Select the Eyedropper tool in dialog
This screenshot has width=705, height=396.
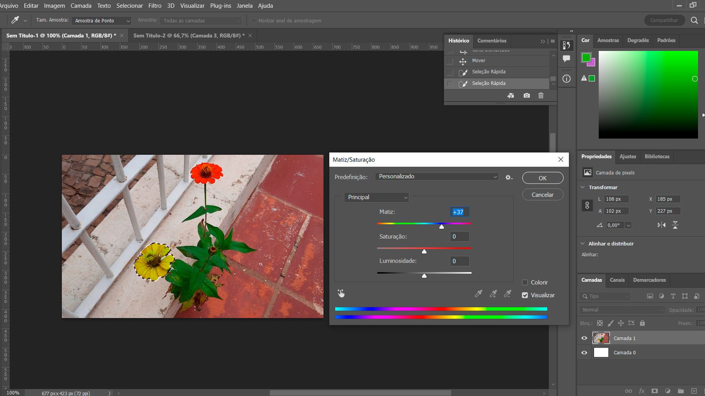coord(478,293)
